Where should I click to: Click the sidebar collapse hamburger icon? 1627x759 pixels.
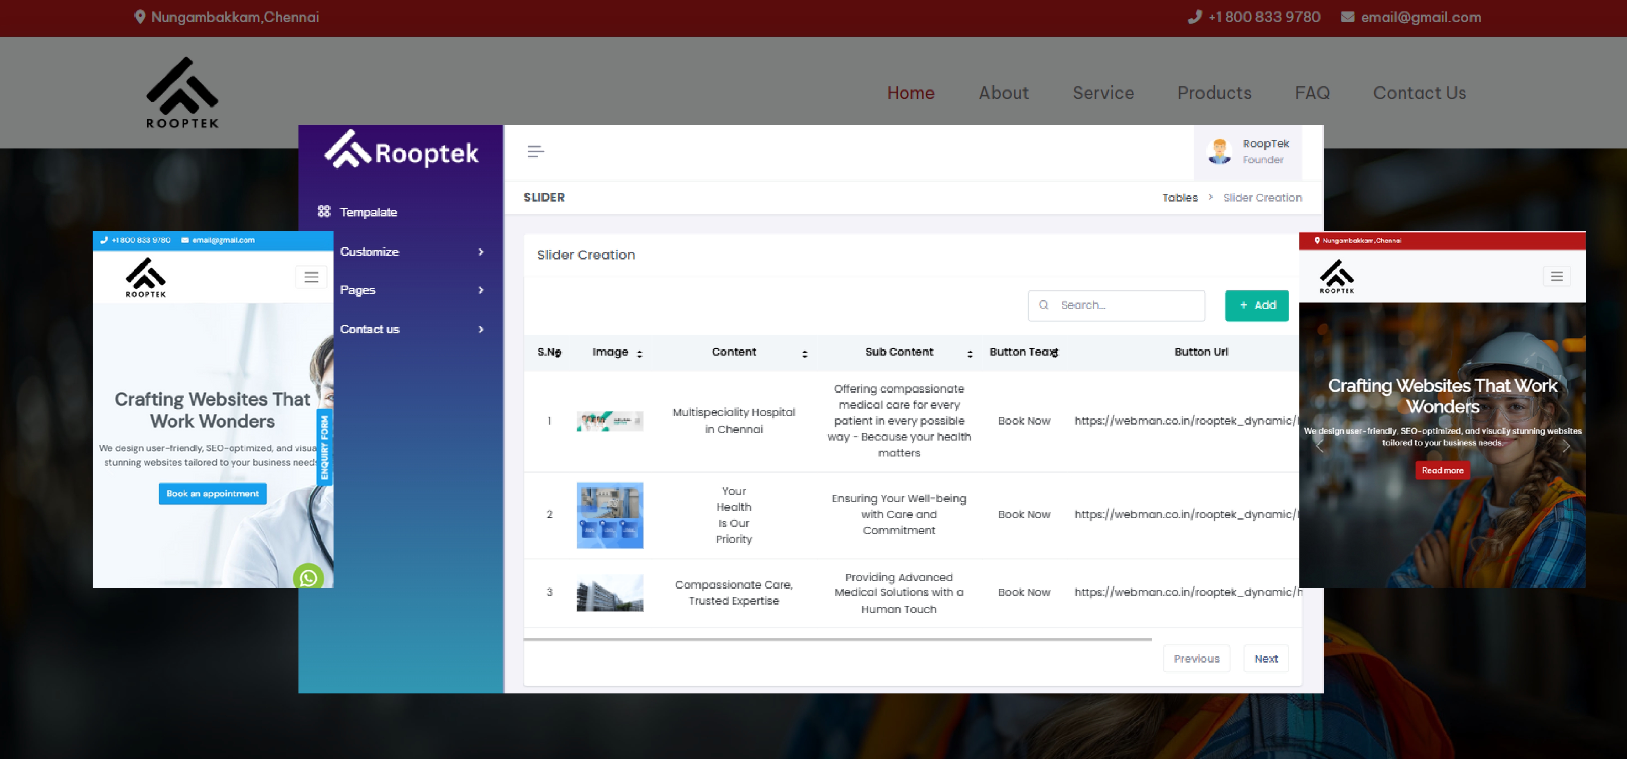coord(536,152)
